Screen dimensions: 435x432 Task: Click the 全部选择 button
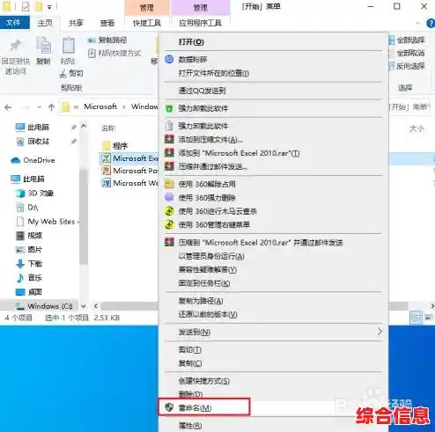[x=408, y=40]
